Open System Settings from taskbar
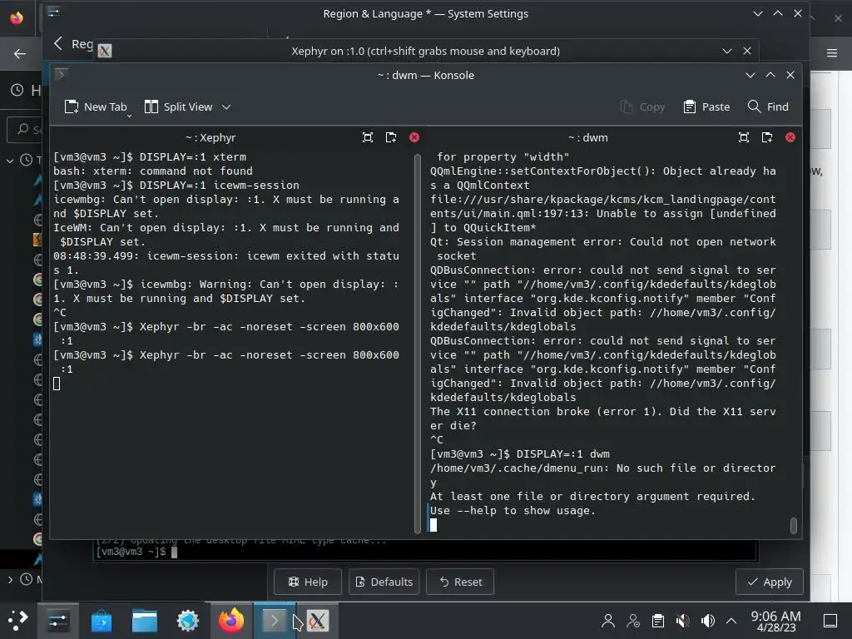The image size is (852, 639). click(x=57, y=621)
